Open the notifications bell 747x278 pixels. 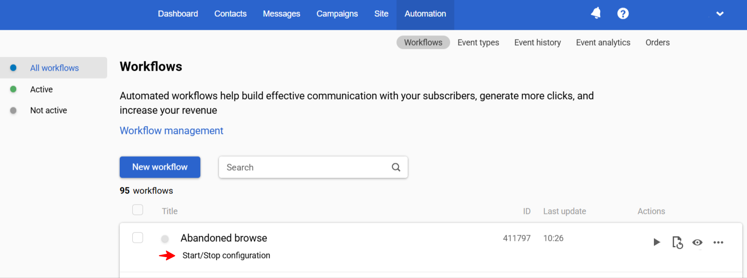pos(596,13)
